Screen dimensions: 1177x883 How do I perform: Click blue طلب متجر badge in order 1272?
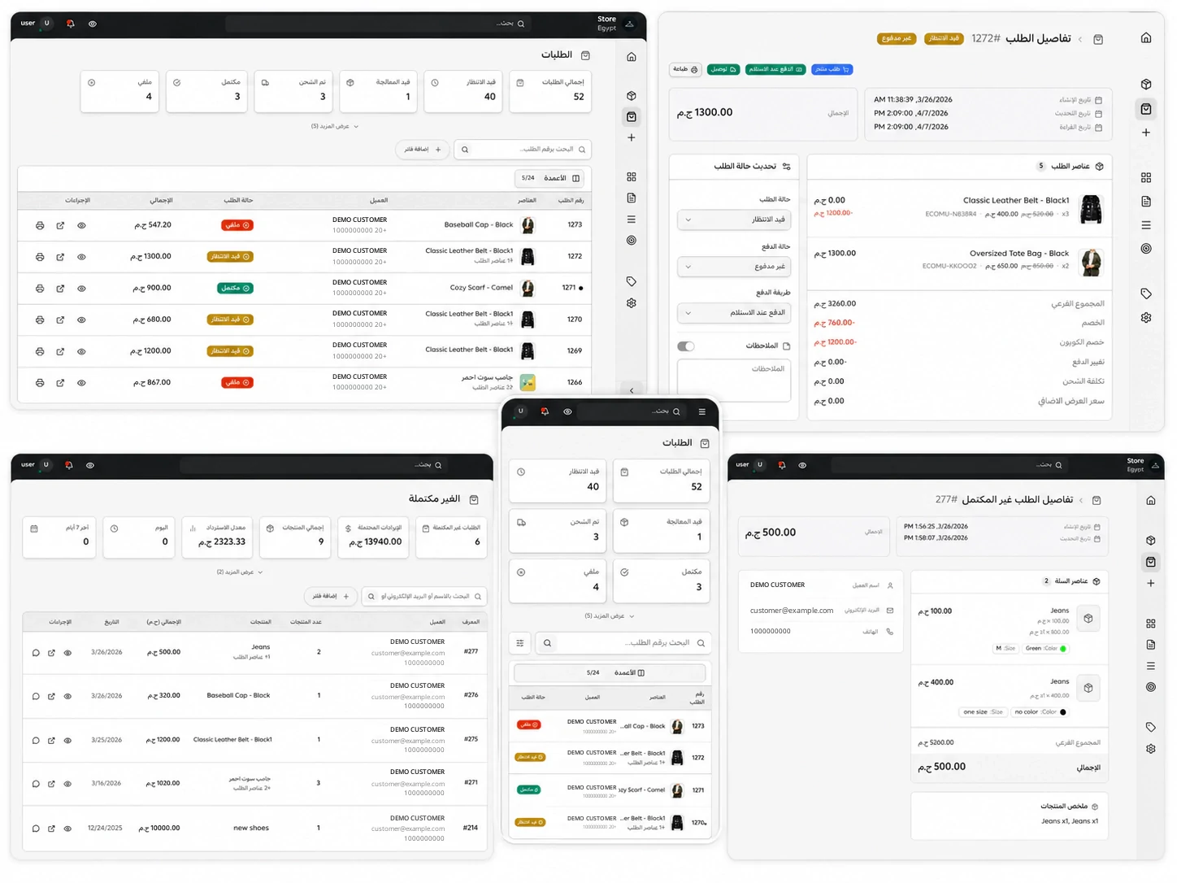tap(832, 69)
